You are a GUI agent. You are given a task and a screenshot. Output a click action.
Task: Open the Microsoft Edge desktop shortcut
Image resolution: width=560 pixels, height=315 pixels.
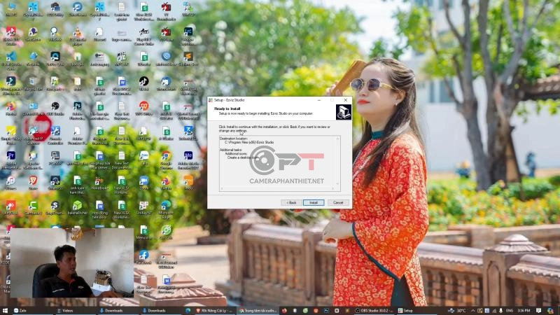pos(166,208)
